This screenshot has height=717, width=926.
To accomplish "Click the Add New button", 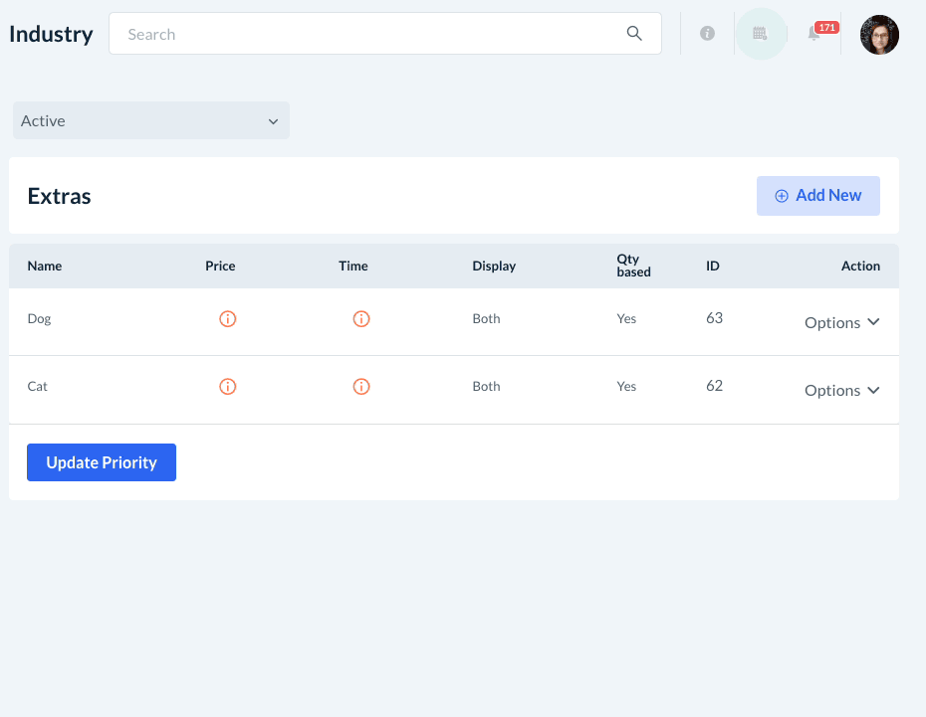I will point(817,196).
